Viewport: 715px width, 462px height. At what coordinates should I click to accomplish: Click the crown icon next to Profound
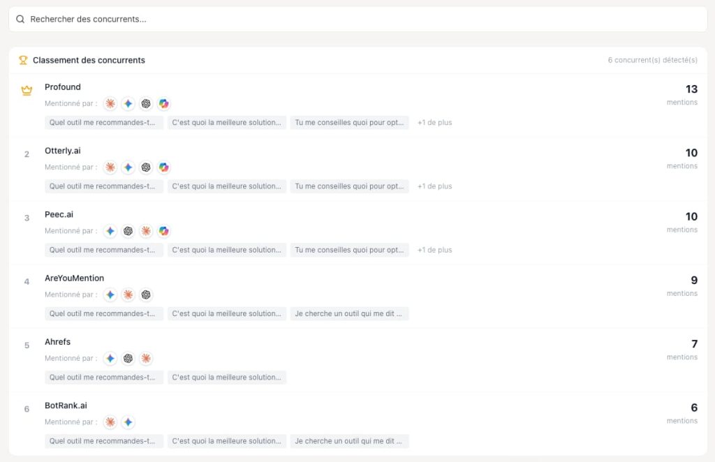pos(27,90)
